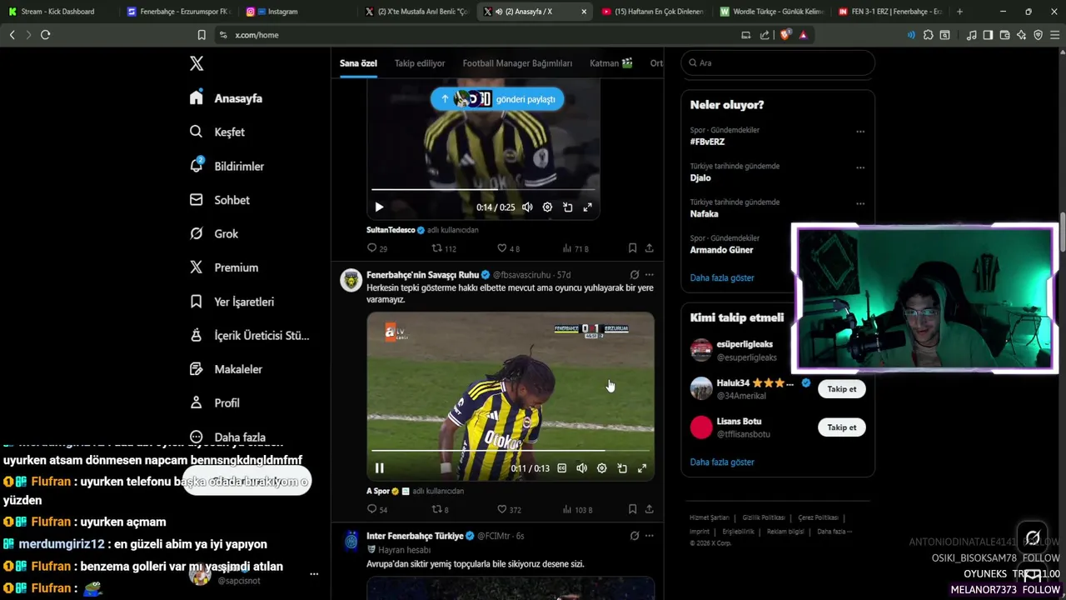Open Brave Wallet icon
Image resolution: width=1066 pixels, height=600 pixels.
pos(1004,35)
